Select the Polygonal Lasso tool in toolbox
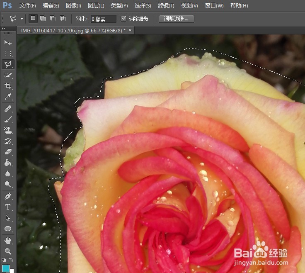305x273 pixels. pyautogui.click(x=8, y=64)
